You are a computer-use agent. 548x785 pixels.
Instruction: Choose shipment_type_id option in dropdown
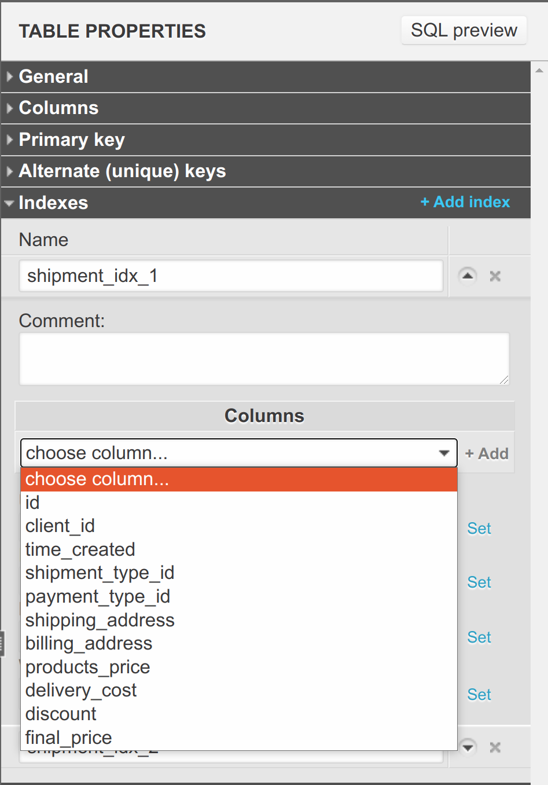[x=100, y=573]
